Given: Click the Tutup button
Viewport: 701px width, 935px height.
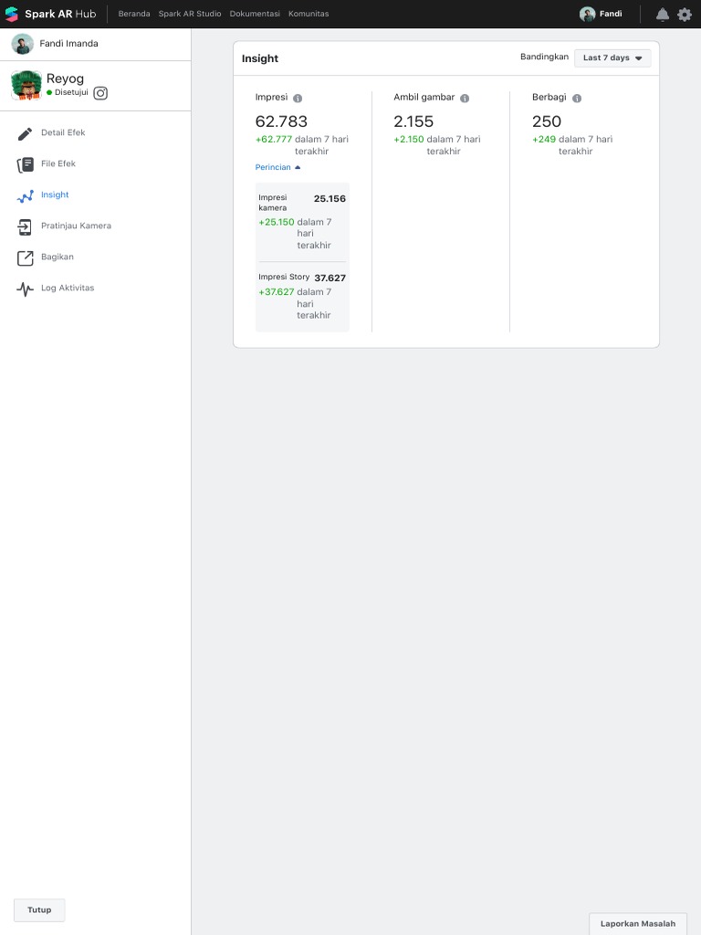Looking at the screenshot, I should click(39, 909).
